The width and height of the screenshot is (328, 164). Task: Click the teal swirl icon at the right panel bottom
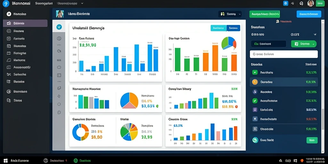tap(255, 140)
